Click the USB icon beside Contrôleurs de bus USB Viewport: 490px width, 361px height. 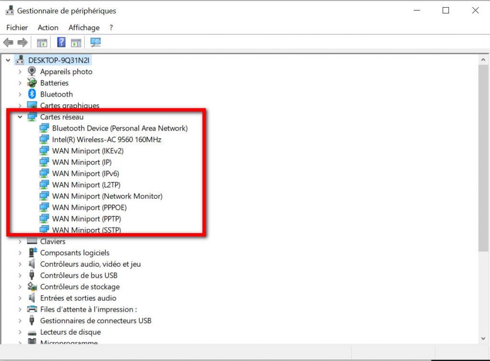(32, 275)
